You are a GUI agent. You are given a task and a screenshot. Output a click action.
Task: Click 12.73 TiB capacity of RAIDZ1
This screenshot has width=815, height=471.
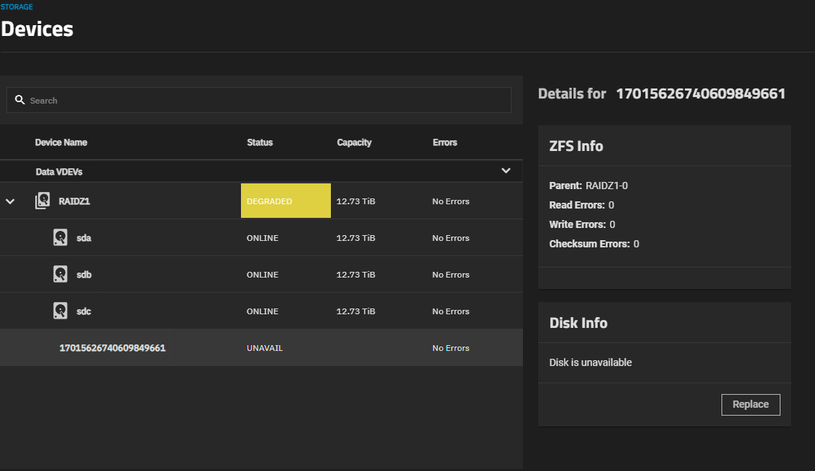pos(355,201)
